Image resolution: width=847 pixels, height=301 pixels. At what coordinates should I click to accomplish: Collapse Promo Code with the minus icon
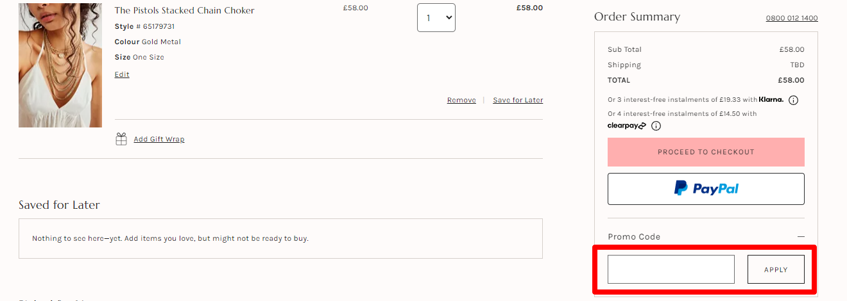(800, 237)
